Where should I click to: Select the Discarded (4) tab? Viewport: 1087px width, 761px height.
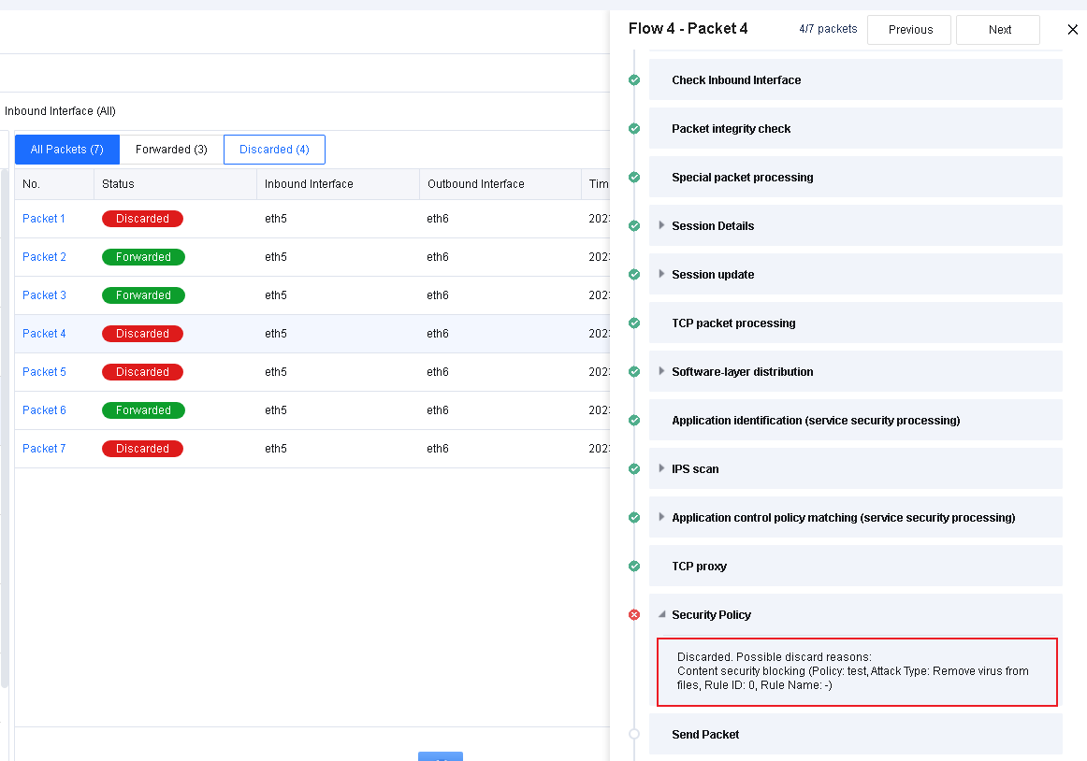(274, 150)
